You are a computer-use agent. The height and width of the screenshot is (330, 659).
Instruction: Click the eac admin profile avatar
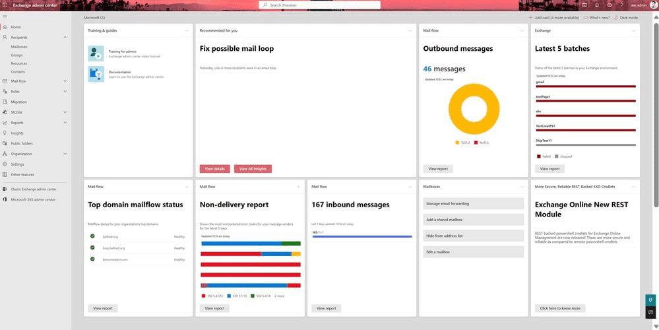[653, 5]
